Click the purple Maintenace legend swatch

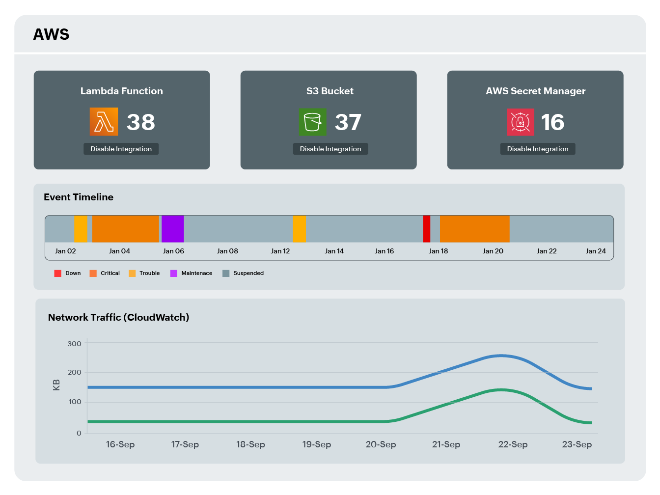pos(174,273)
